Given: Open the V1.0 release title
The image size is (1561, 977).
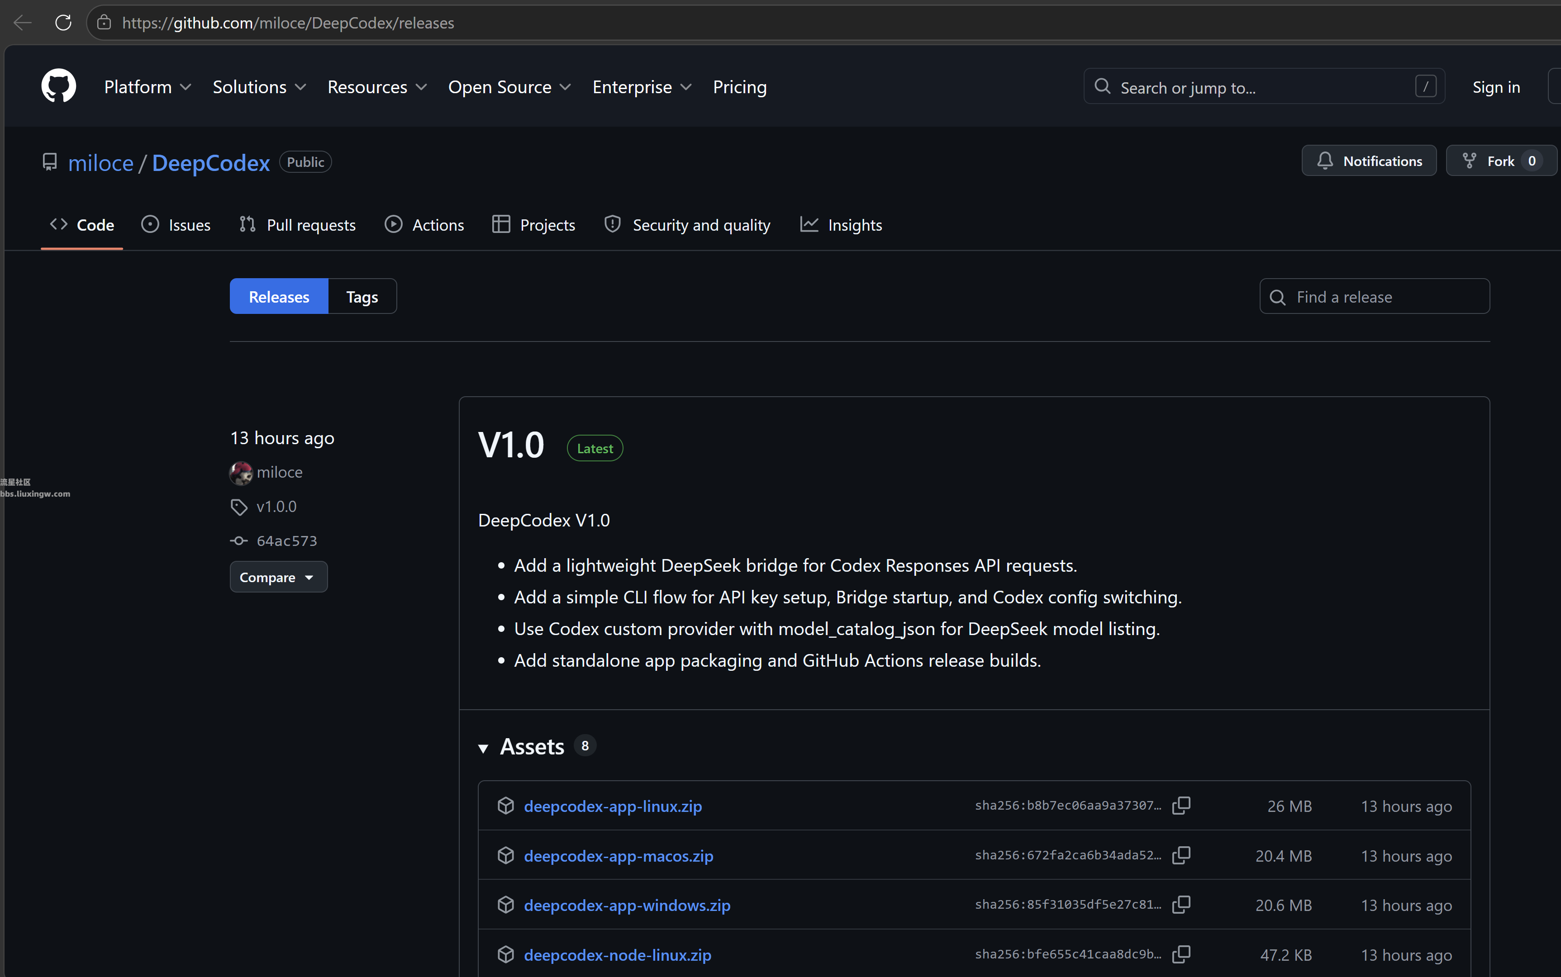Looking at the screenshot, I should (x=511, y=445).
